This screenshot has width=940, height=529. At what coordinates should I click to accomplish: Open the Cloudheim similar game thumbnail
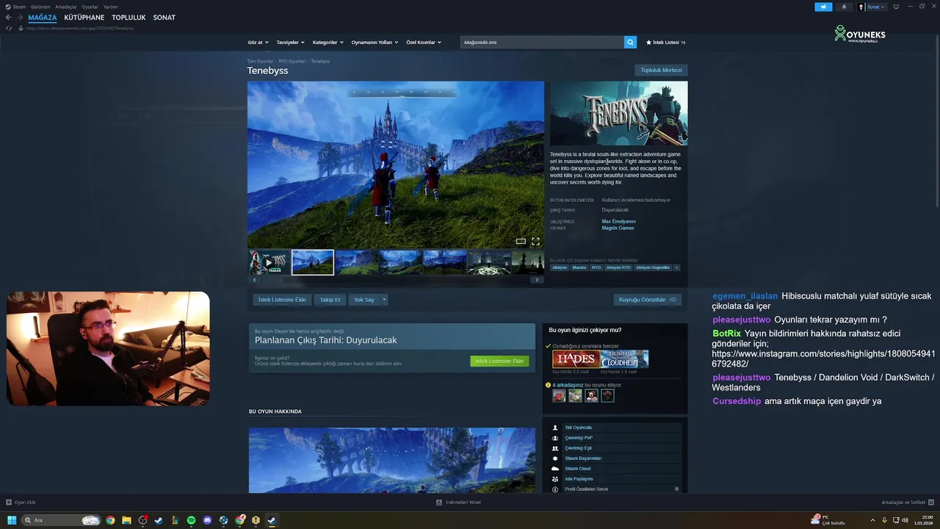[x=624, y=359]
